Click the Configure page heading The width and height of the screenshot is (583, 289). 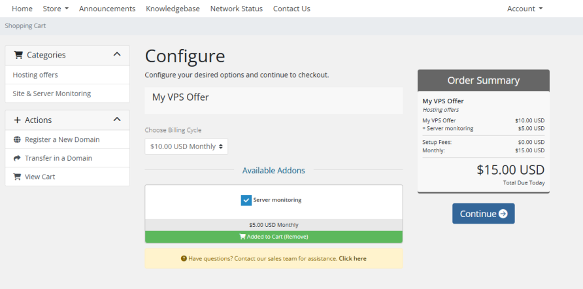pos(185,56)
